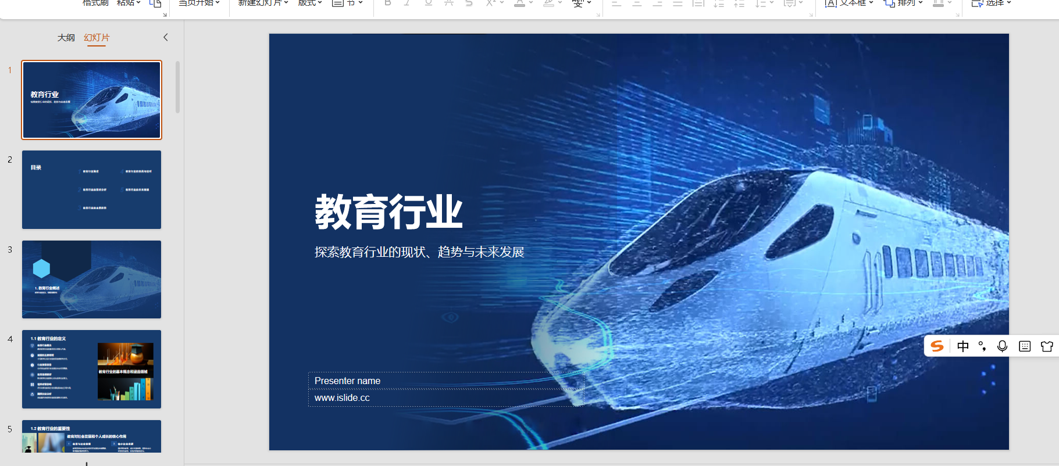Click the copy icon beside 粘贴
The width and height of the screenshot is (1059, 466).
point(155,3)
